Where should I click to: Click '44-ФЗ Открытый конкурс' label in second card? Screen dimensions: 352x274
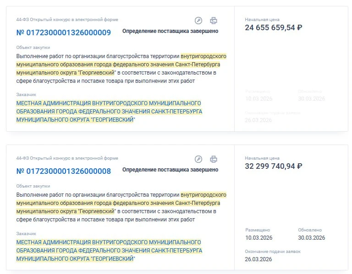point(67,158)
